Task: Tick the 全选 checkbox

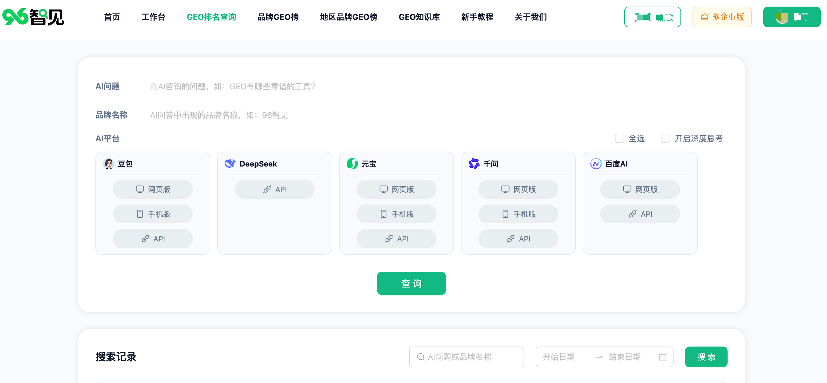Action: click(x=619, y=139)
